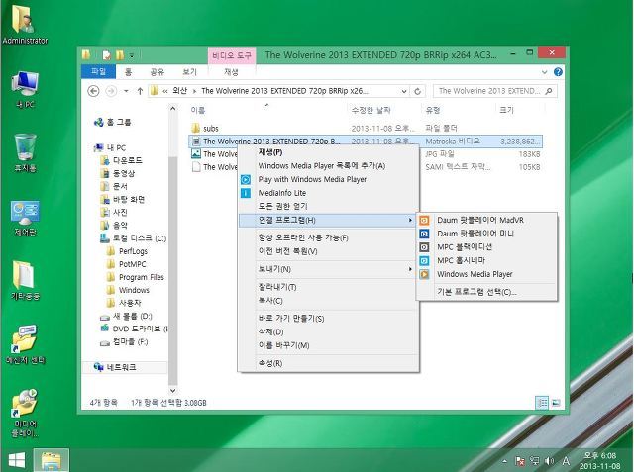Click Windows Media Player 목록에 추가(A)

point(328,166)
